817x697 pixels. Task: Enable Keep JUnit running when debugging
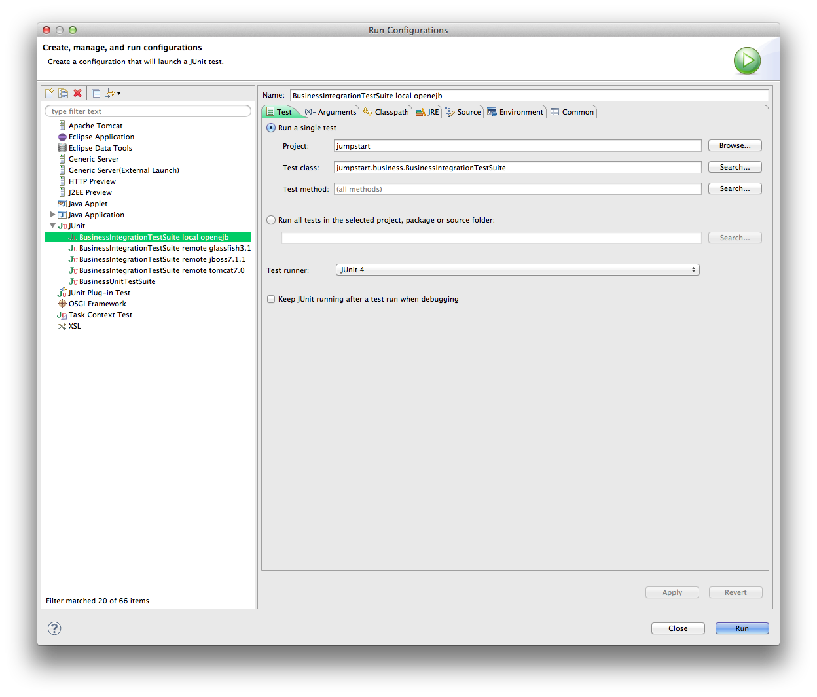click(271, 300)
